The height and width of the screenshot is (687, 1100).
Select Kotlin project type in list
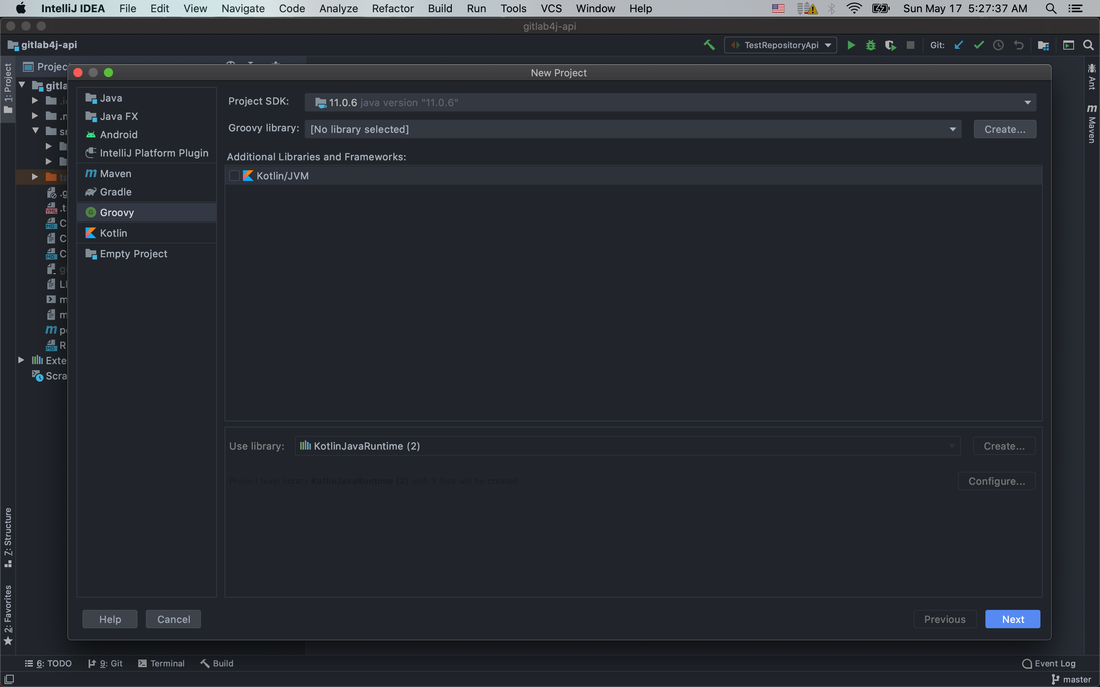click(x=113, y=233)
